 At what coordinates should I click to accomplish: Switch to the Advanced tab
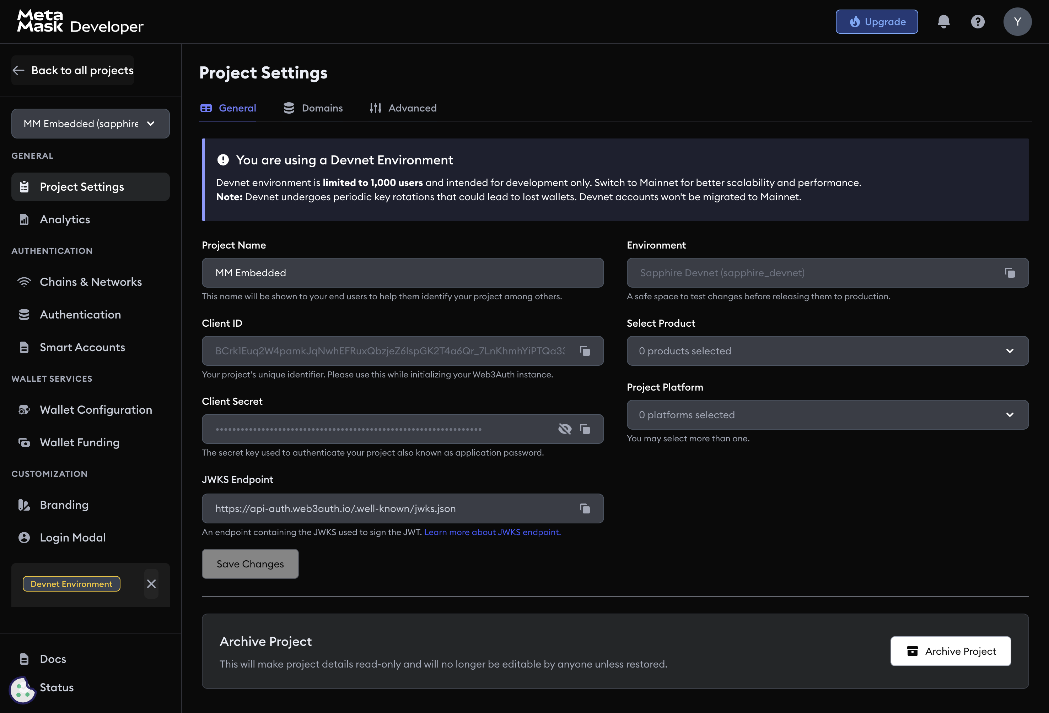tap(403, 108)
